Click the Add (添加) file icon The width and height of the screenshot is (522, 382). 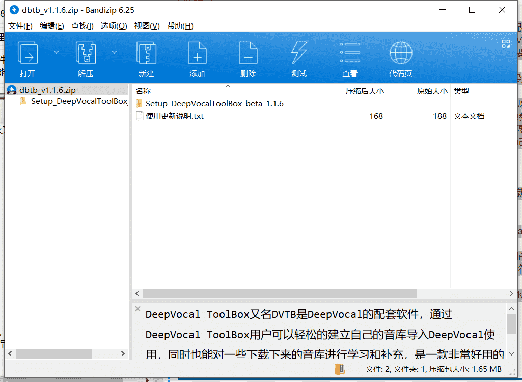coord(197,52)
